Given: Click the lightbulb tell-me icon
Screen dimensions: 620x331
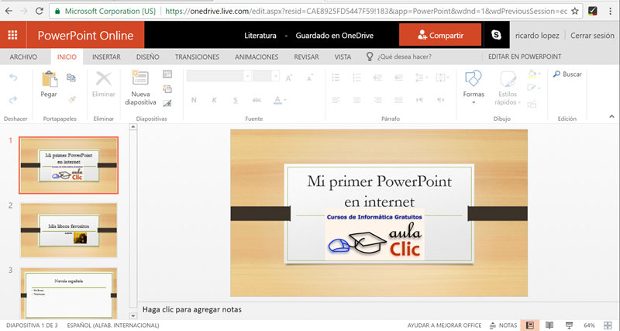Looking at the screenshot, I should [370, 57].
